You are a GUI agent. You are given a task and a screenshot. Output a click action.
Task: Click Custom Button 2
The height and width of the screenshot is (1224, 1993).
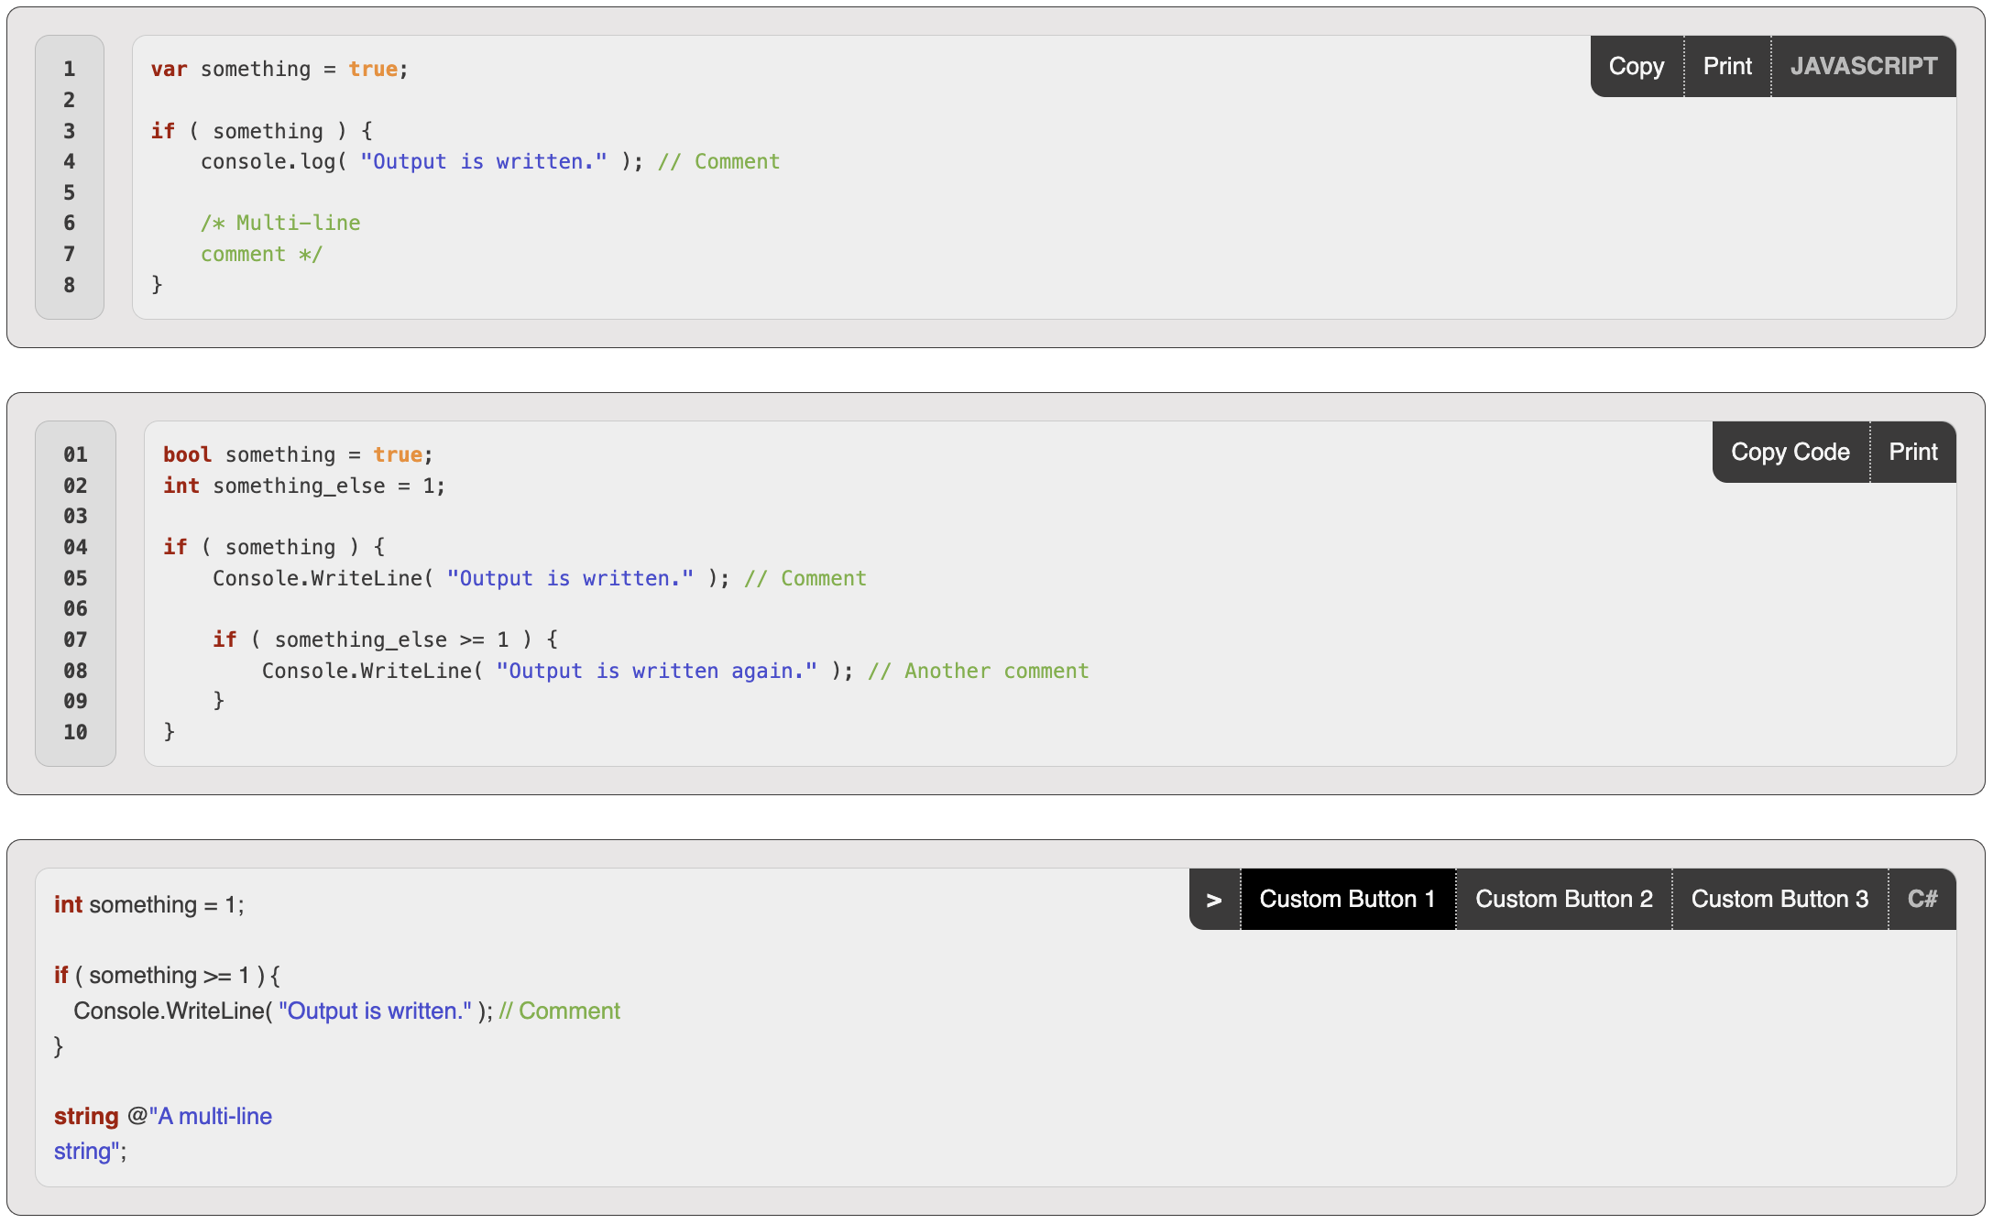click(1563, 900)
